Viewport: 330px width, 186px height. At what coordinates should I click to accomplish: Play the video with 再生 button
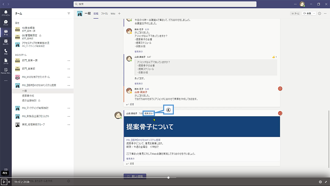click(4, 182)
